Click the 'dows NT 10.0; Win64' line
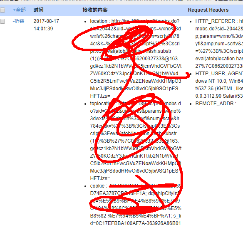Image resolution: width=243 pixels, height=225 pixels. 219,81
